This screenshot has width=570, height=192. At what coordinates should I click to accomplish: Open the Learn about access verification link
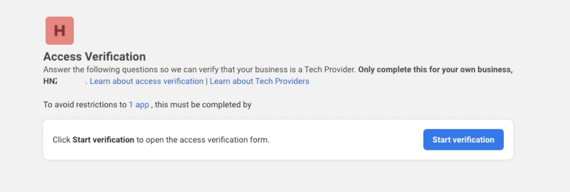point(146,81)
